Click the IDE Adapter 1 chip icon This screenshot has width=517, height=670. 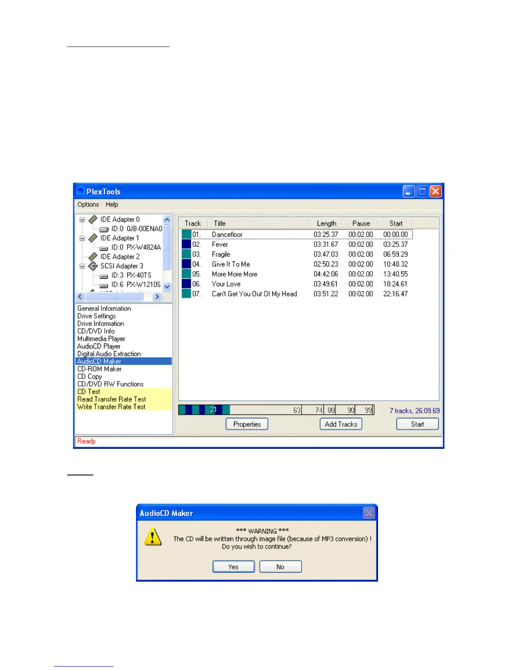[93, 238]
